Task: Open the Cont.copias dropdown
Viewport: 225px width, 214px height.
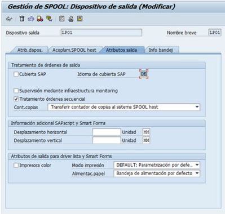Action: click(x=124, y=107)
